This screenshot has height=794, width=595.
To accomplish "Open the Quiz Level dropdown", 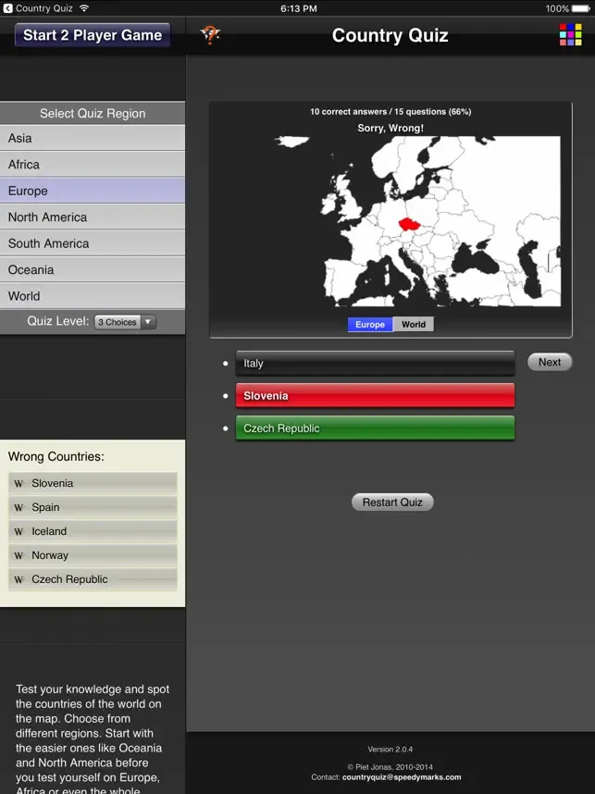I will point(125,322).
